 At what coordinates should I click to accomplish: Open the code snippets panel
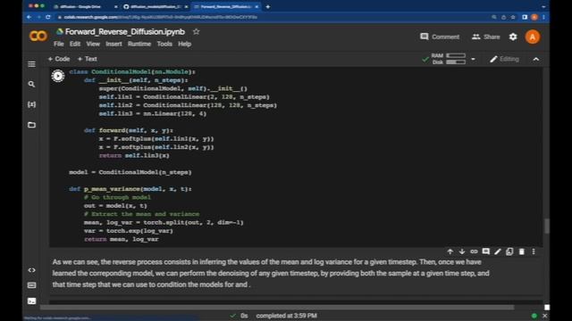(32, 270)
